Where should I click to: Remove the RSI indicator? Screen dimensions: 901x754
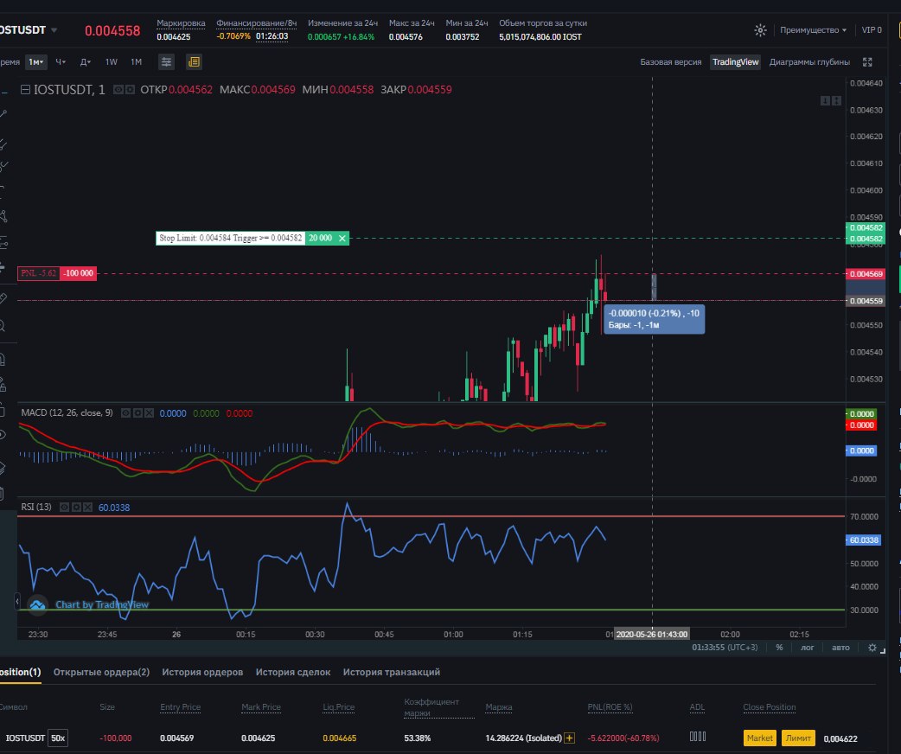point(88,508)
